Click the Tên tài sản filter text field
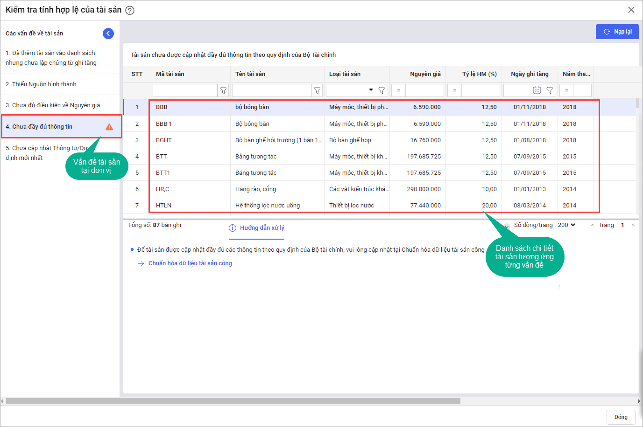Image resolution: width=643 pixels, height=427 pixels. [271, 90]
